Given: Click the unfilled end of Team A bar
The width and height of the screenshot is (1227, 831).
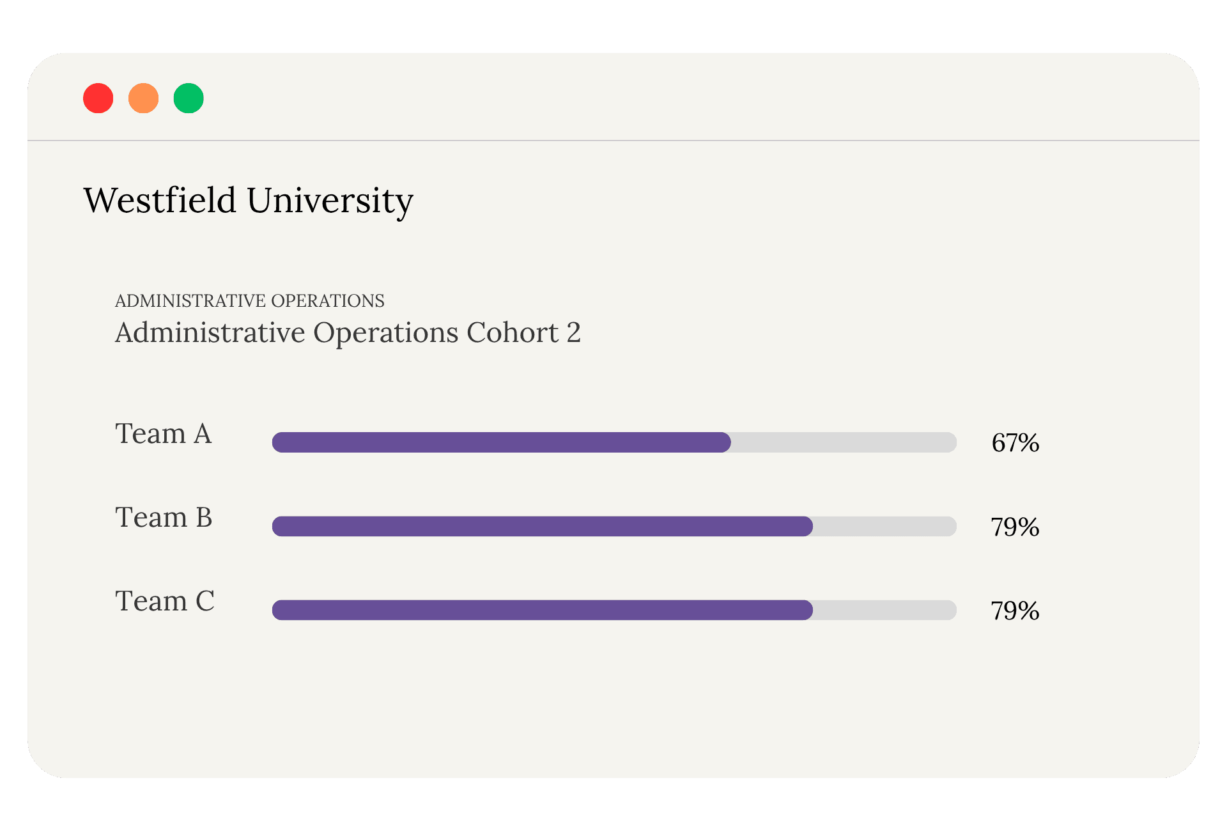Looking at the screenshot, I should (844, 442).
